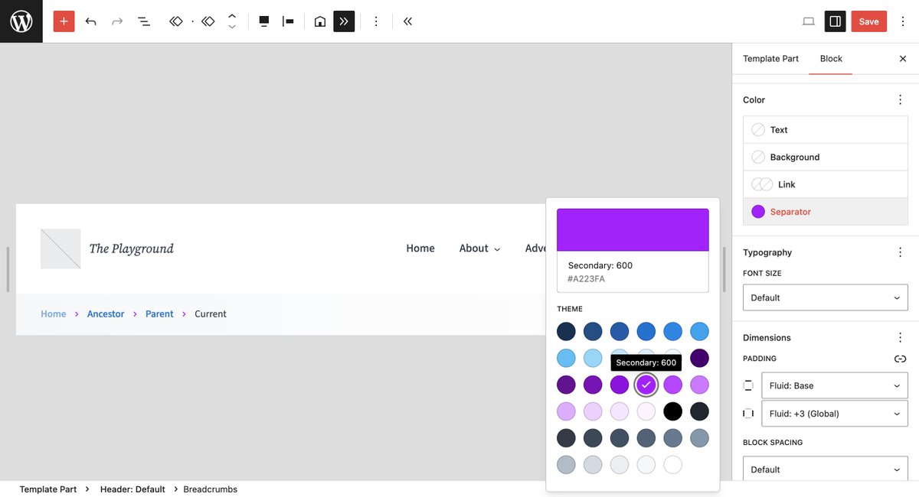This screenshot has width=919, height=497.
Task: Collapse the block toolbar with double-left arrows
Action: point(407,21)
